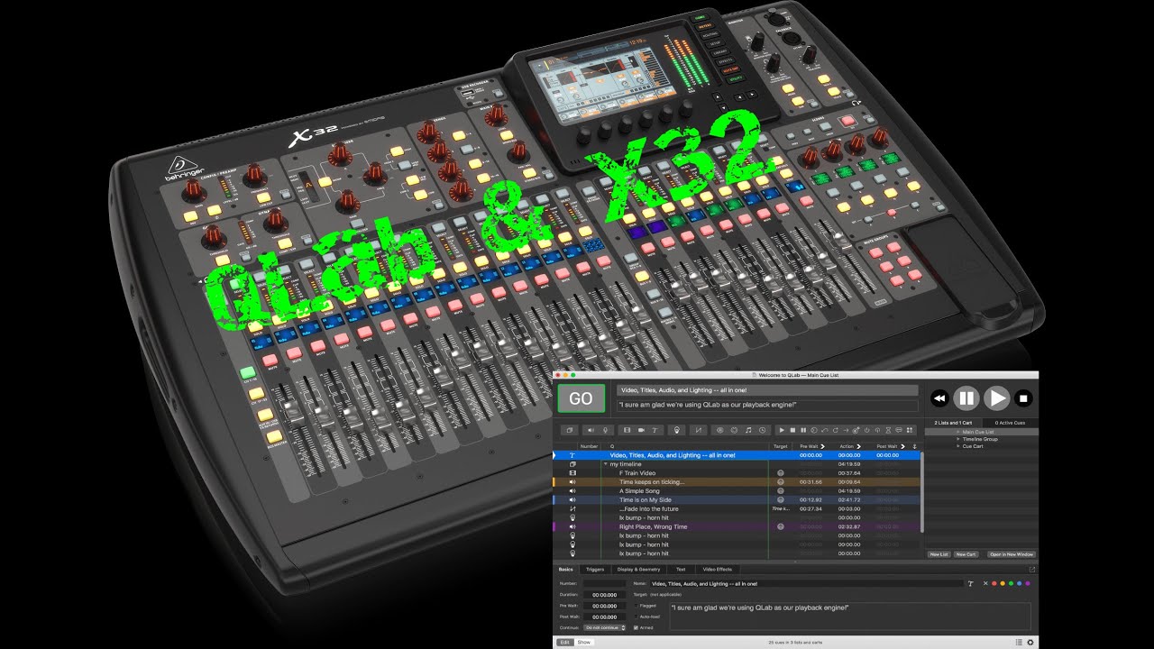Viewport: 1154px width, 649px height.
Task: Click the Pre Wait column arrow
Action: point(822,446)
